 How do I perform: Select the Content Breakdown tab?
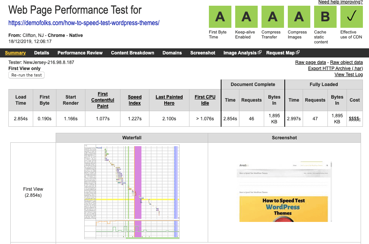coord(132,53)
